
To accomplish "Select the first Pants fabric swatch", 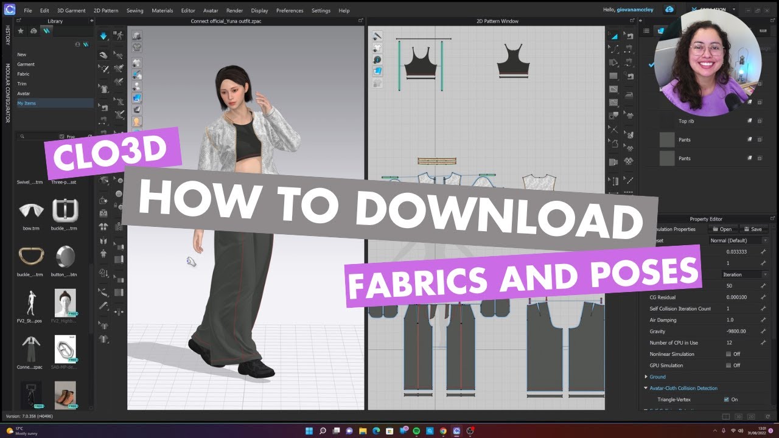I will [x=667, y=140].
